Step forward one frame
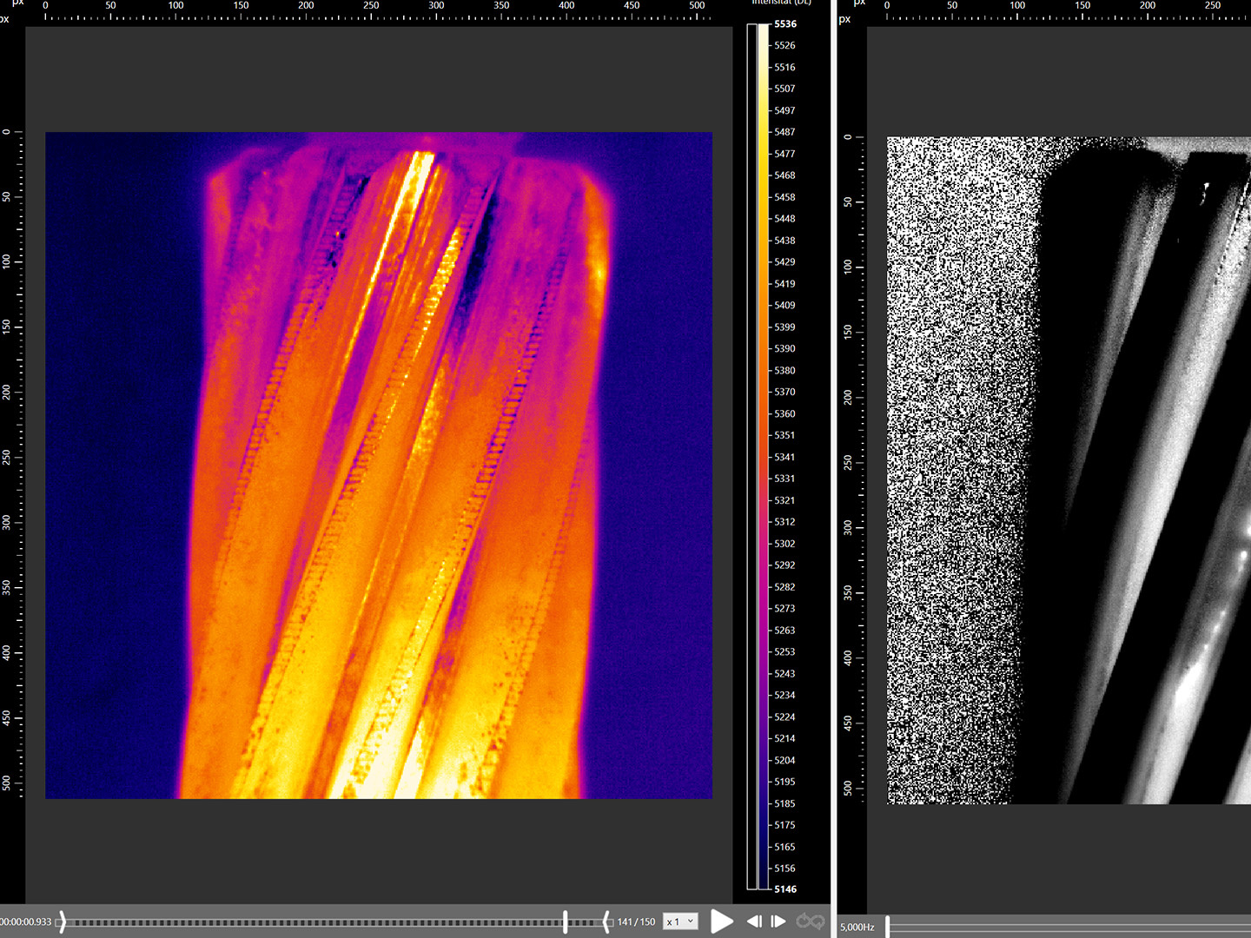 tap(778, 921)
